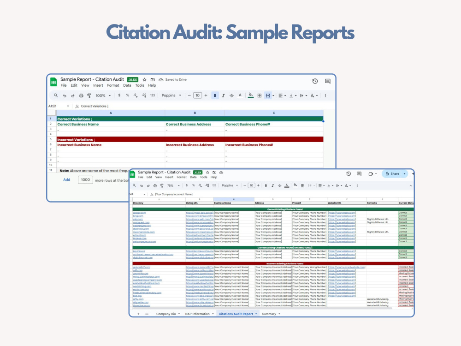Viewport: 461px width, 346px height.
Task: Open the yelp.com directory link
Action: click(x=138, y=219)
